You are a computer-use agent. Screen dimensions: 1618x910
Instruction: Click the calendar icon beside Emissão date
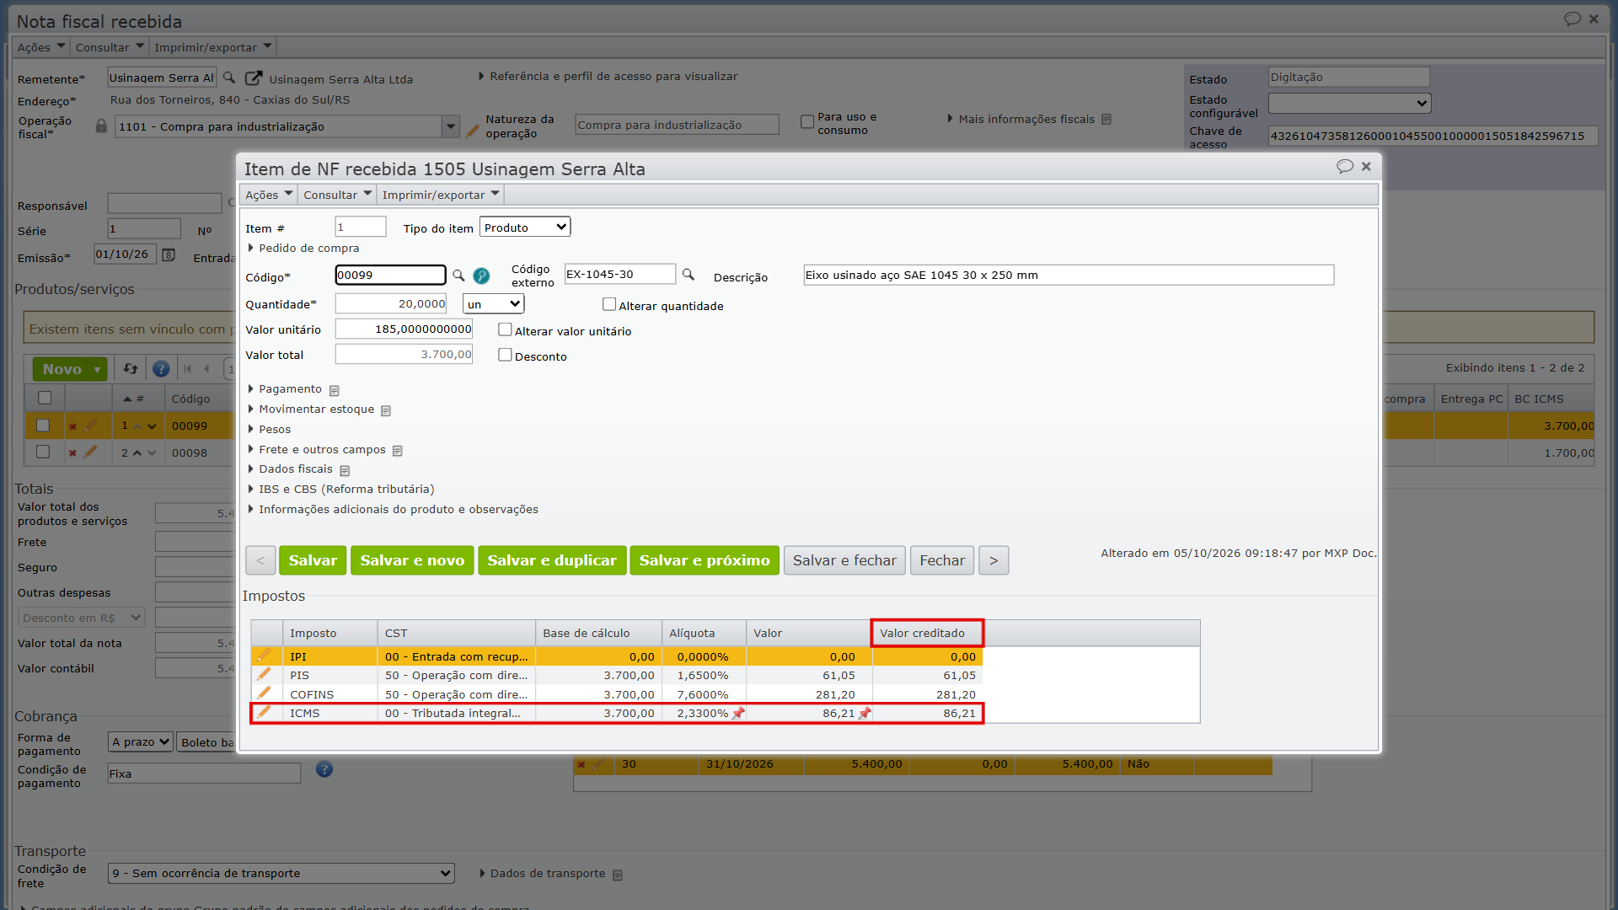pyautogui.click(x=169, y=254)
